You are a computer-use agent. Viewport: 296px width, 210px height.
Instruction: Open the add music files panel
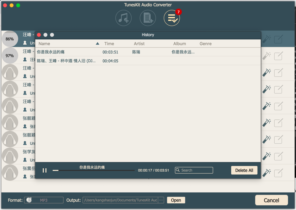click(x=123, y=18)
